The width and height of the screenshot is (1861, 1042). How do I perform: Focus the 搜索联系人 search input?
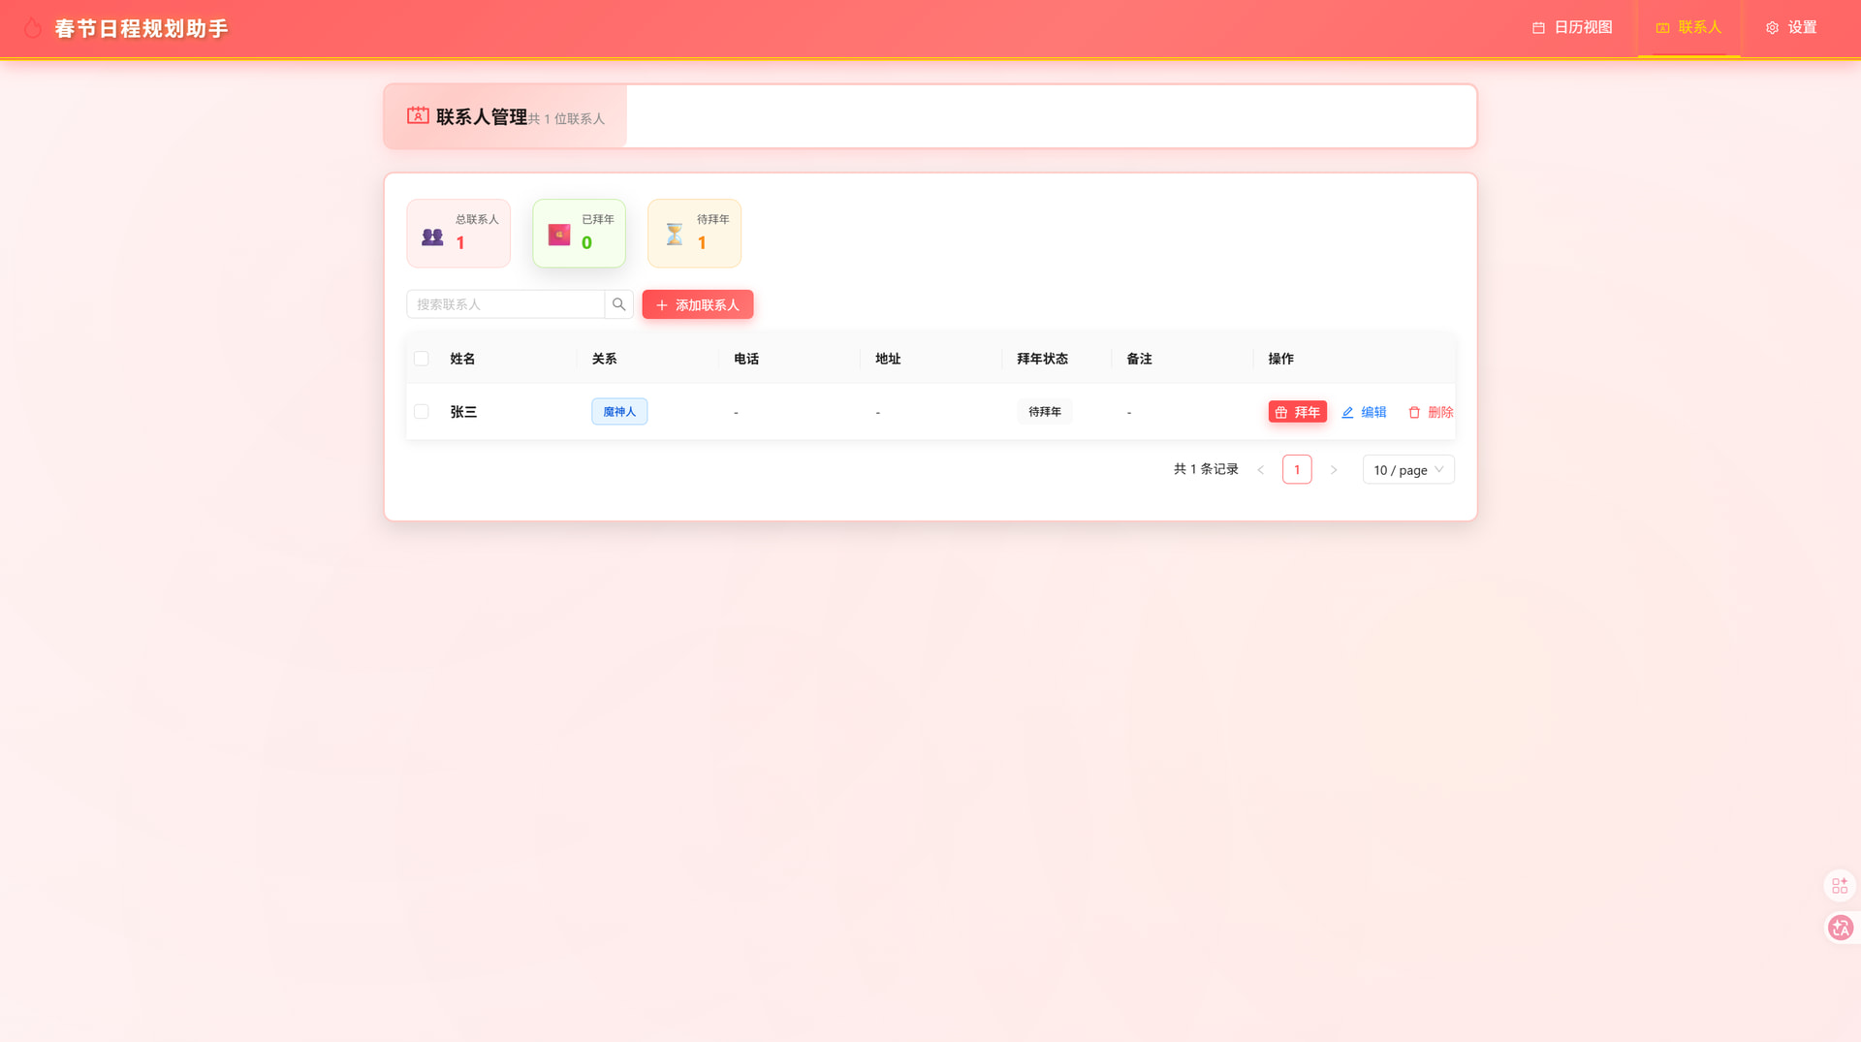(505, 304)
